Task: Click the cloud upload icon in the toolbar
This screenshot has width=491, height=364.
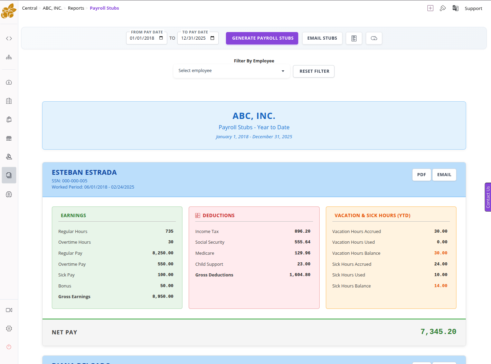Action: pos(374,38)
